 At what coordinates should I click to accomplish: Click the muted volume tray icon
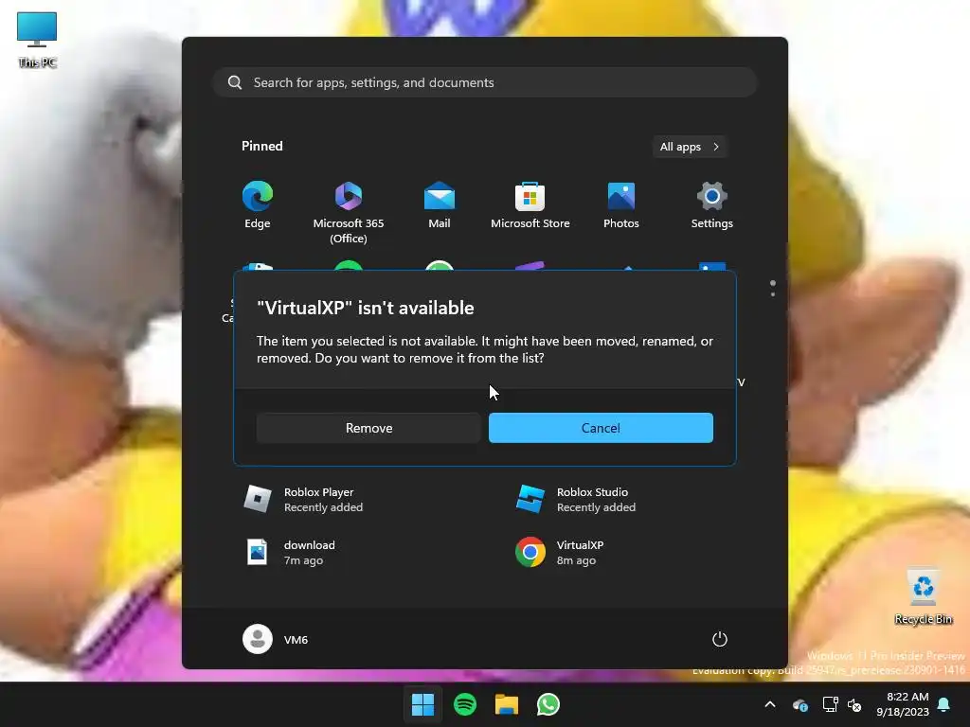tap(854, 704)
